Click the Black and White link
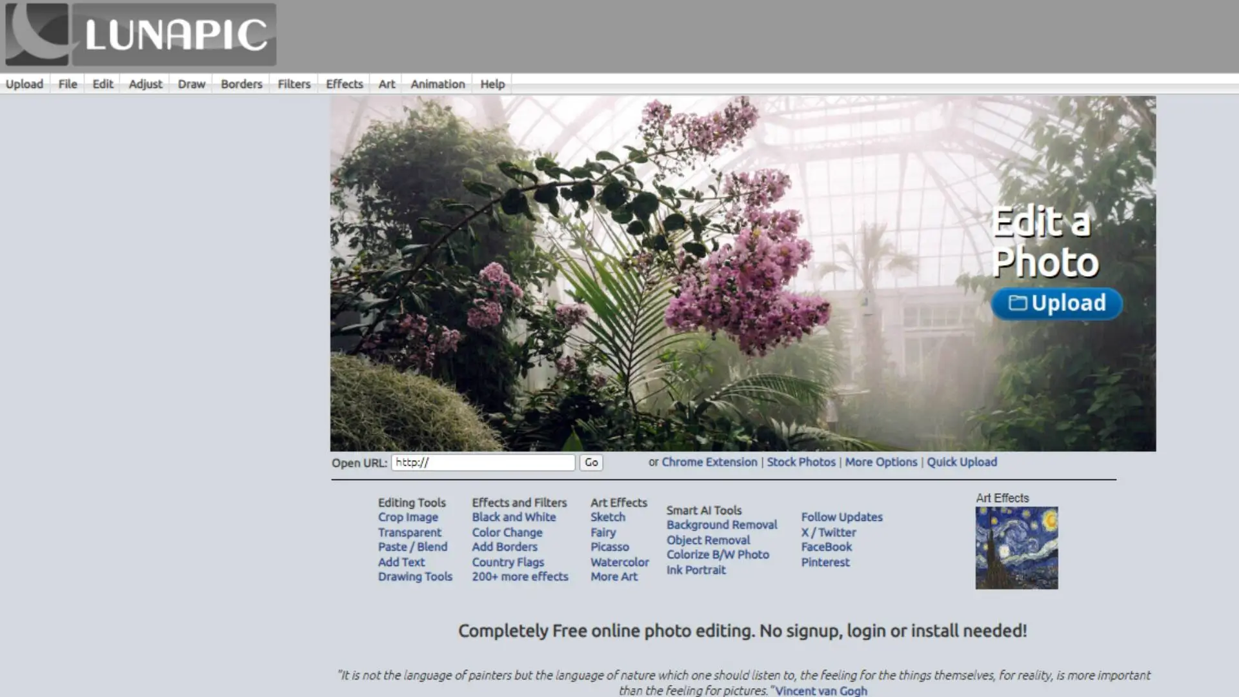This screenshot has width=1239, height=697. (514, 517)
